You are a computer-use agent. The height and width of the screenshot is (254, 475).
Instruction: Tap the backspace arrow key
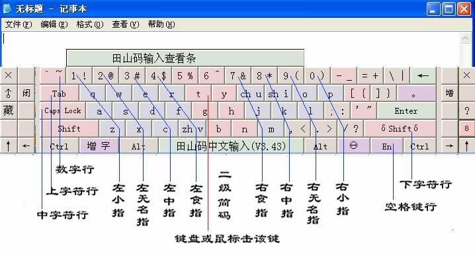pos(423,75)
